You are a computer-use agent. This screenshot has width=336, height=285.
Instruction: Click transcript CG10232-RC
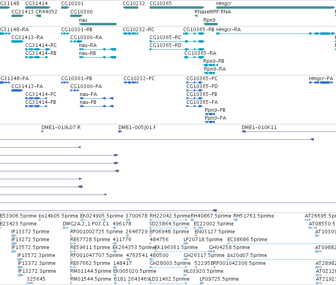131,34
